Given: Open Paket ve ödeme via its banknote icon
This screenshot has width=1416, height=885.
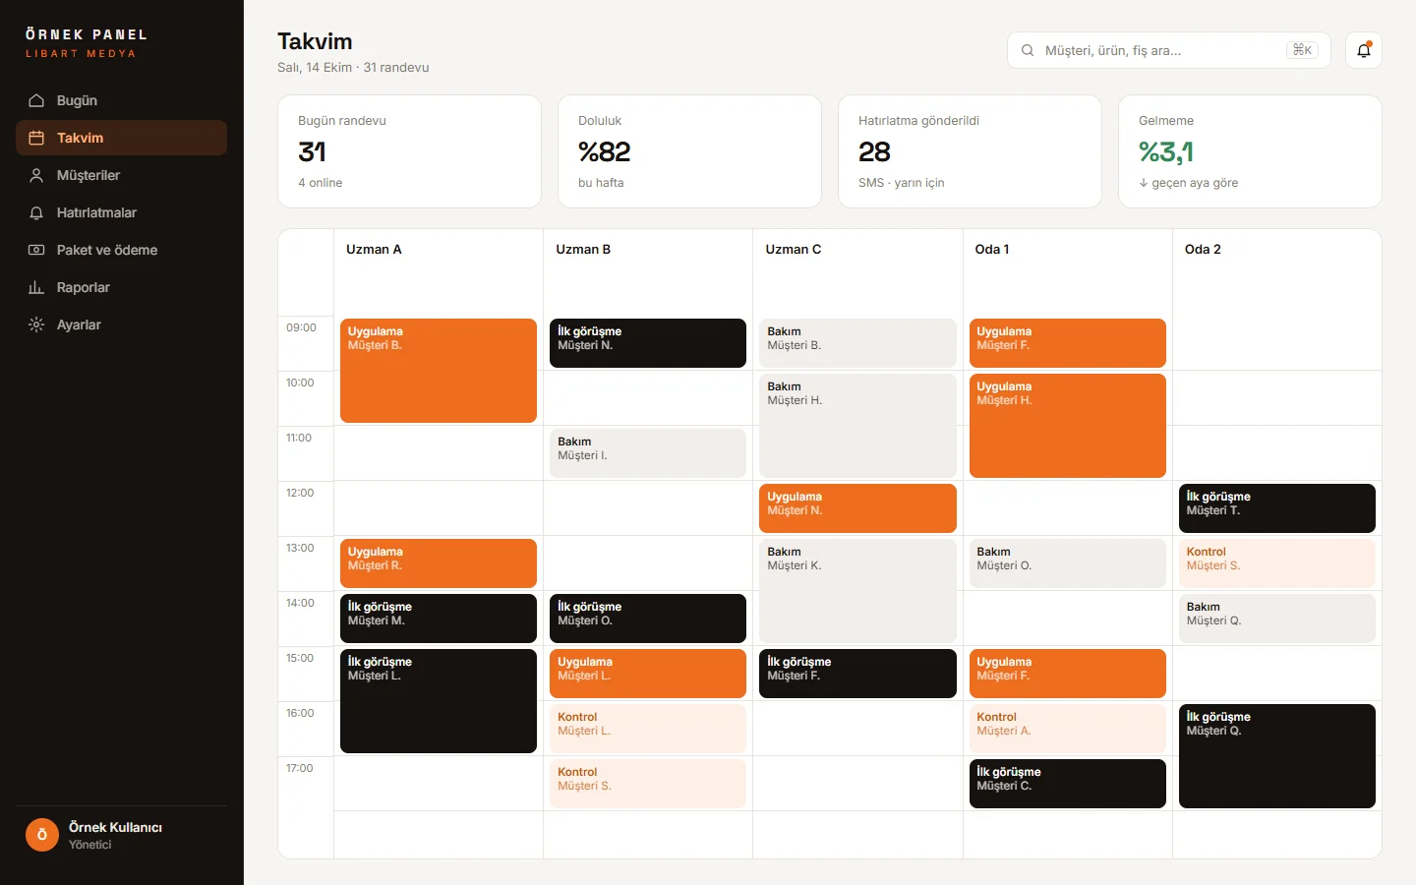Looking at the screenshot, I should point(36,250).
